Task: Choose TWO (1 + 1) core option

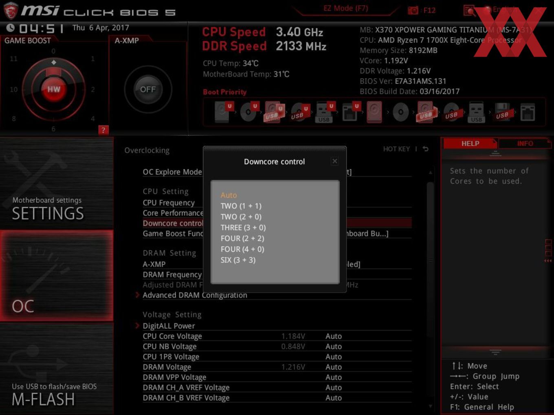Action: coord(241,206)
